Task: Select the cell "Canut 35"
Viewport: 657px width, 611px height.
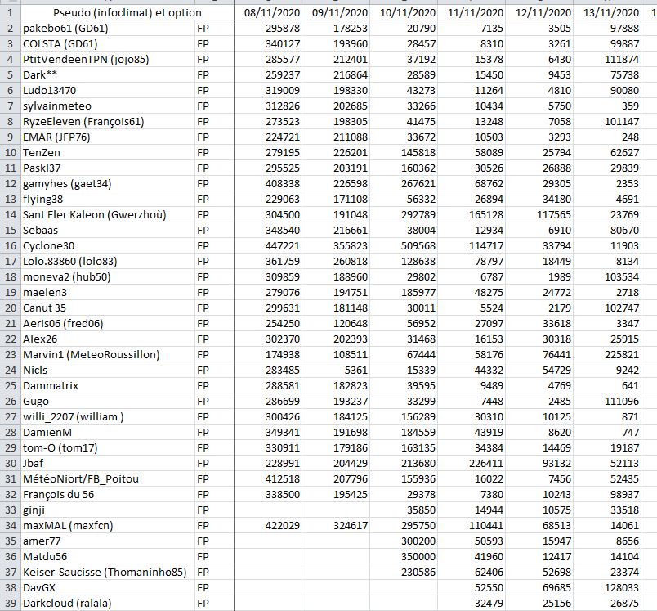Action: click(x=108, y=308)
